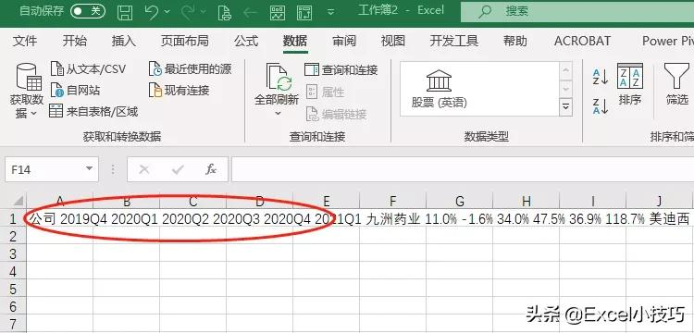Click 来自表格/区域 button
This screenshot has width=694, height=333.
(x=93, y=111)
